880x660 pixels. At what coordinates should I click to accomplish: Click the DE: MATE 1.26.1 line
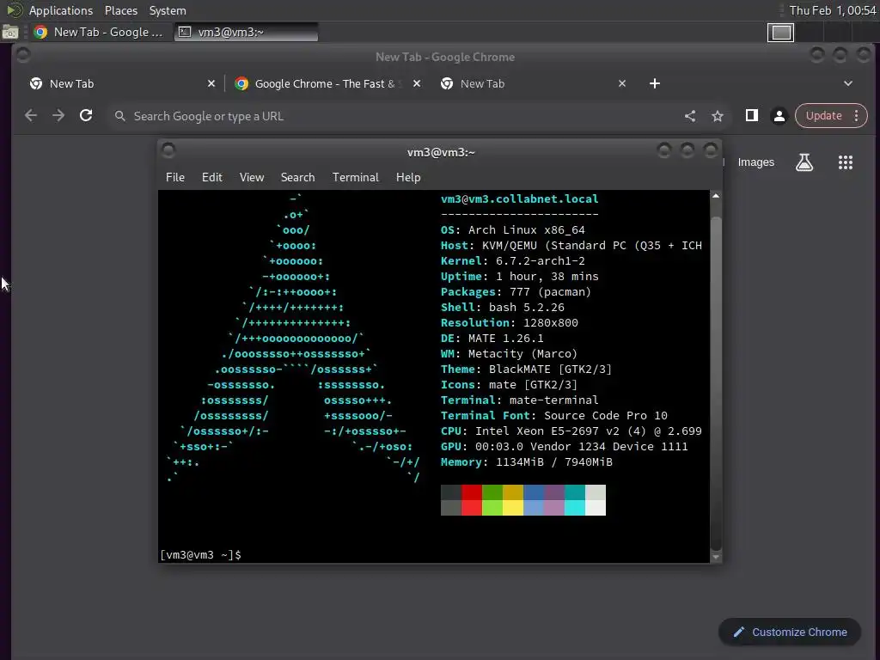492,339
